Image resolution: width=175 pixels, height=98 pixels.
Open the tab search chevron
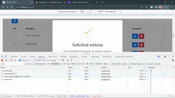pyautogui.click(x=153, y=2)
